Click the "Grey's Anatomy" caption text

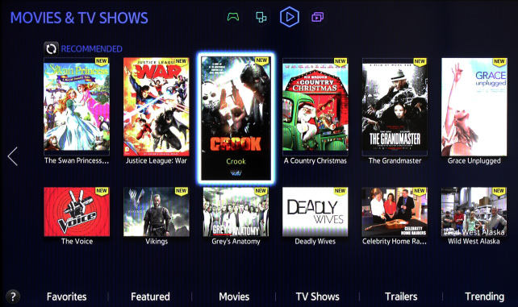pyautogui.click(x=236, y=241)
